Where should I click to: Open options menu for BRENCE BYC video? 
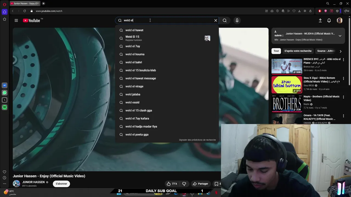[343, 59]
